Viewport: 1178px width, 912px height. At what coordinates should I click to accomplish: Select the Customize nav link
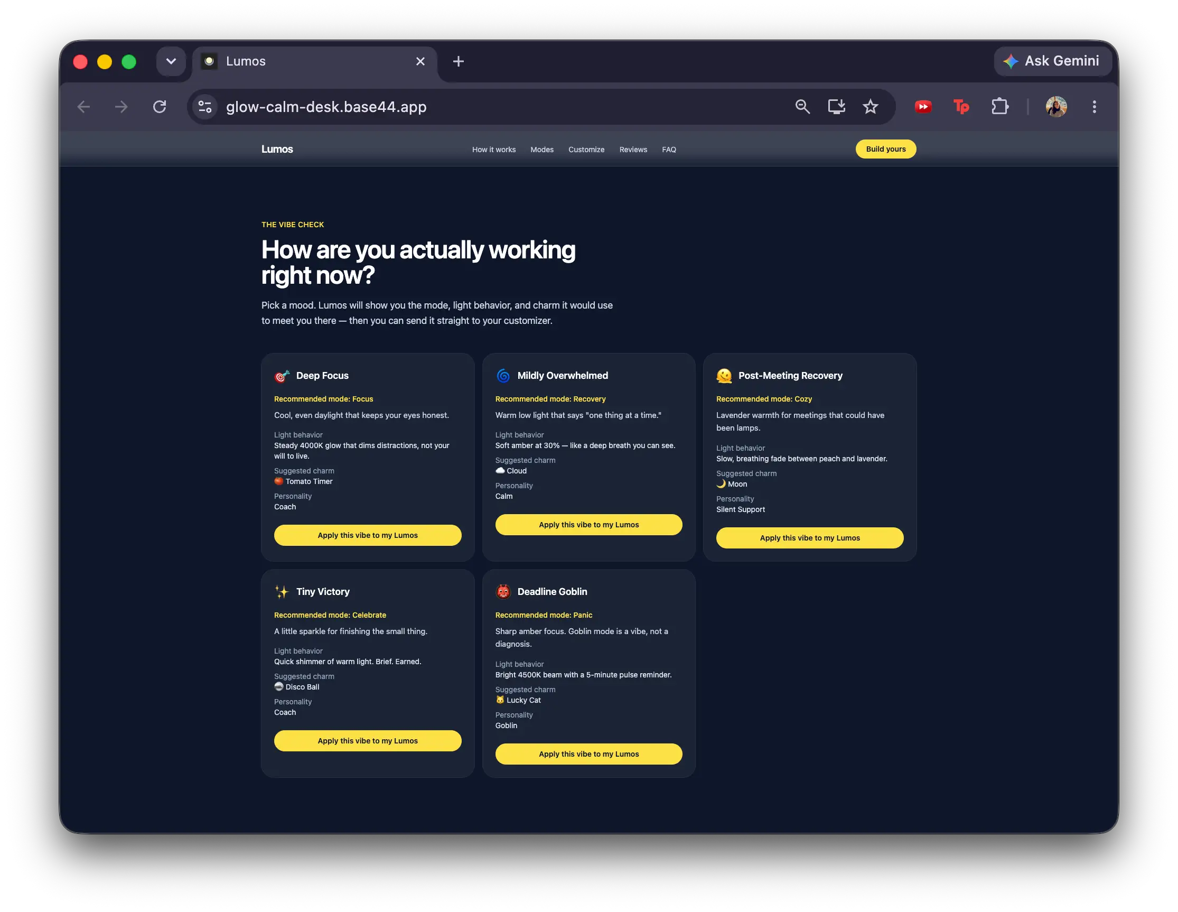point(586,150)
